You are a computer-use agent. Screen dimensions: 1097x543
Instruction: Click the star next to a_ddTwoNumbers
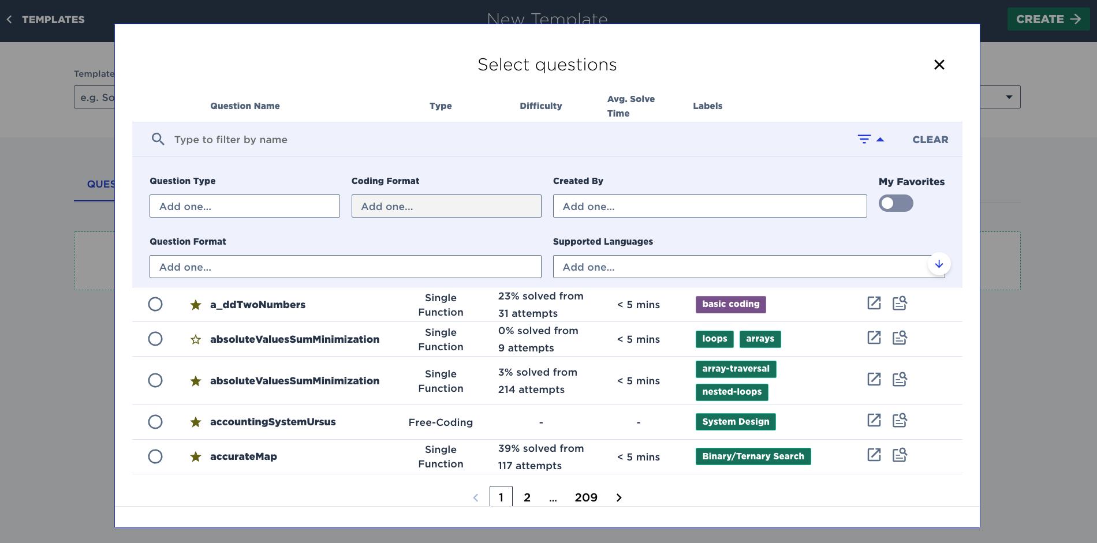coord(196,305)
